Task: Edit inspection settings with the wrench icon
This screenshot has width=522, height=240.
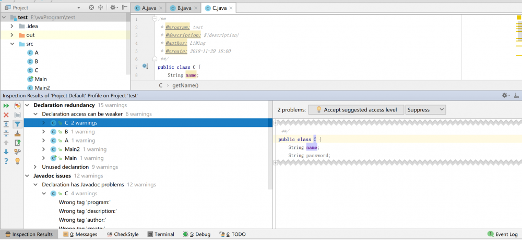Action: click(x=18, y=152)
